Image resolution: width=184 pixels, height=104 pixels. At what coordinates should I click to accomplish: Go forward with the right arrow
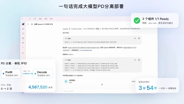point(26,19)
